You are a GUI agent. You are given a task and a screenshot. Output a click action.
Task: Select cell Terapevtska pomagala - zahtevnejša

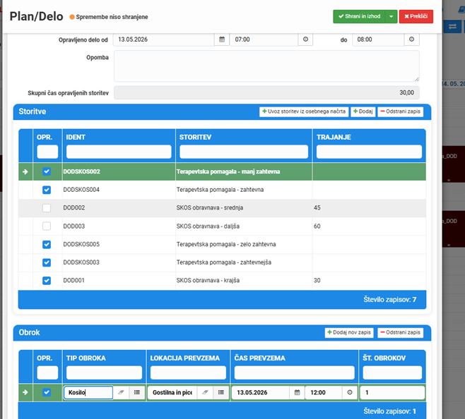[x=244, y=262]
